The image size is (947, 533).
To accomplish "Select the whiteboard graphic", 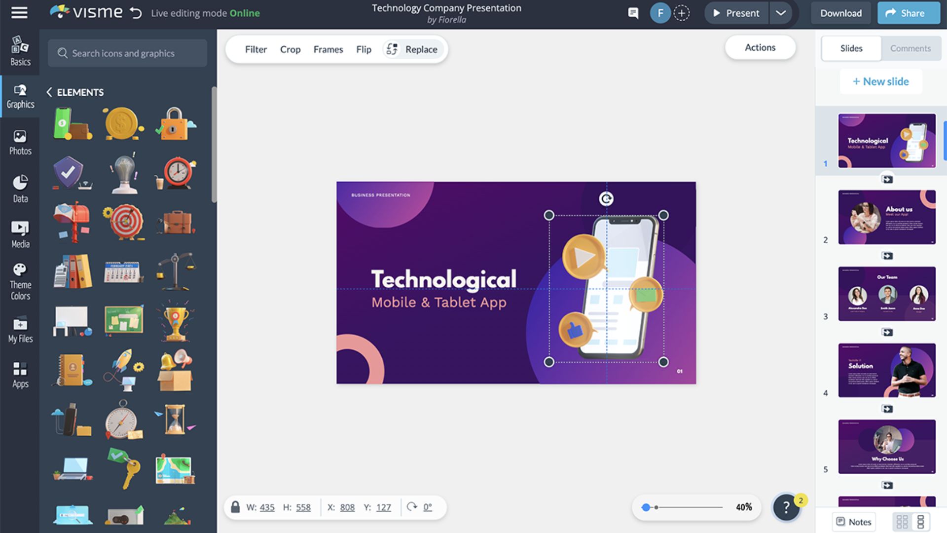I will [x=73, y=321].
